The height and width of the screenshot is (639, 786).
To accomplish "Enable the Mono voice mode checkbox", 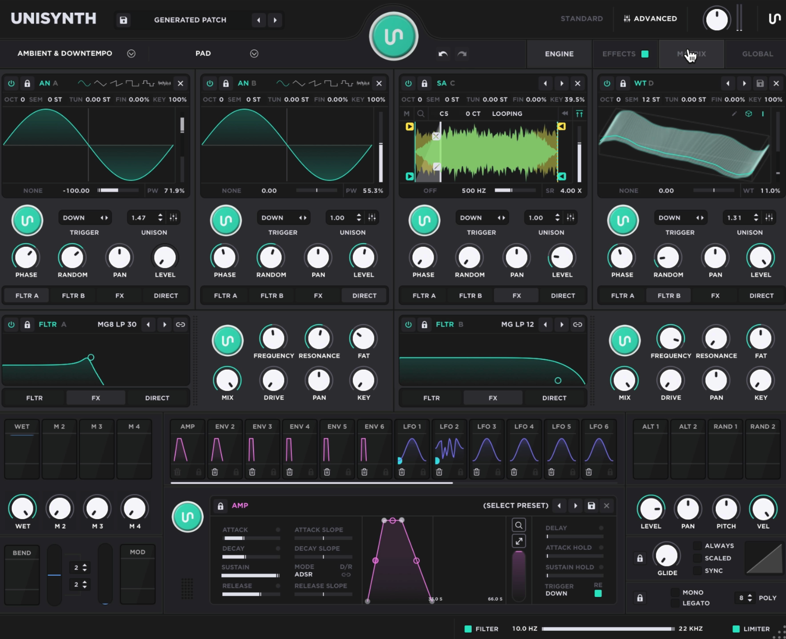I will coord(675,592).
